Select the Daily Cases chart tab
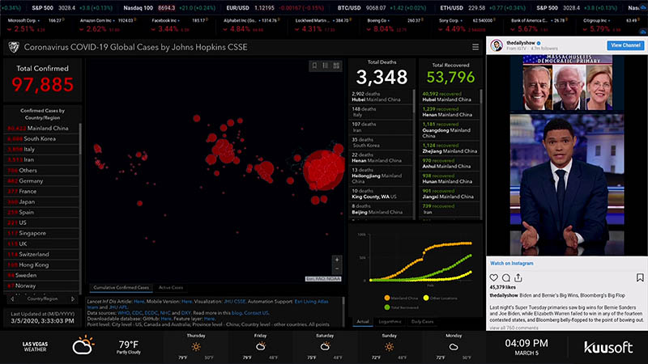Viewport: 648px width, 364px height. click(x=422, y=321)
